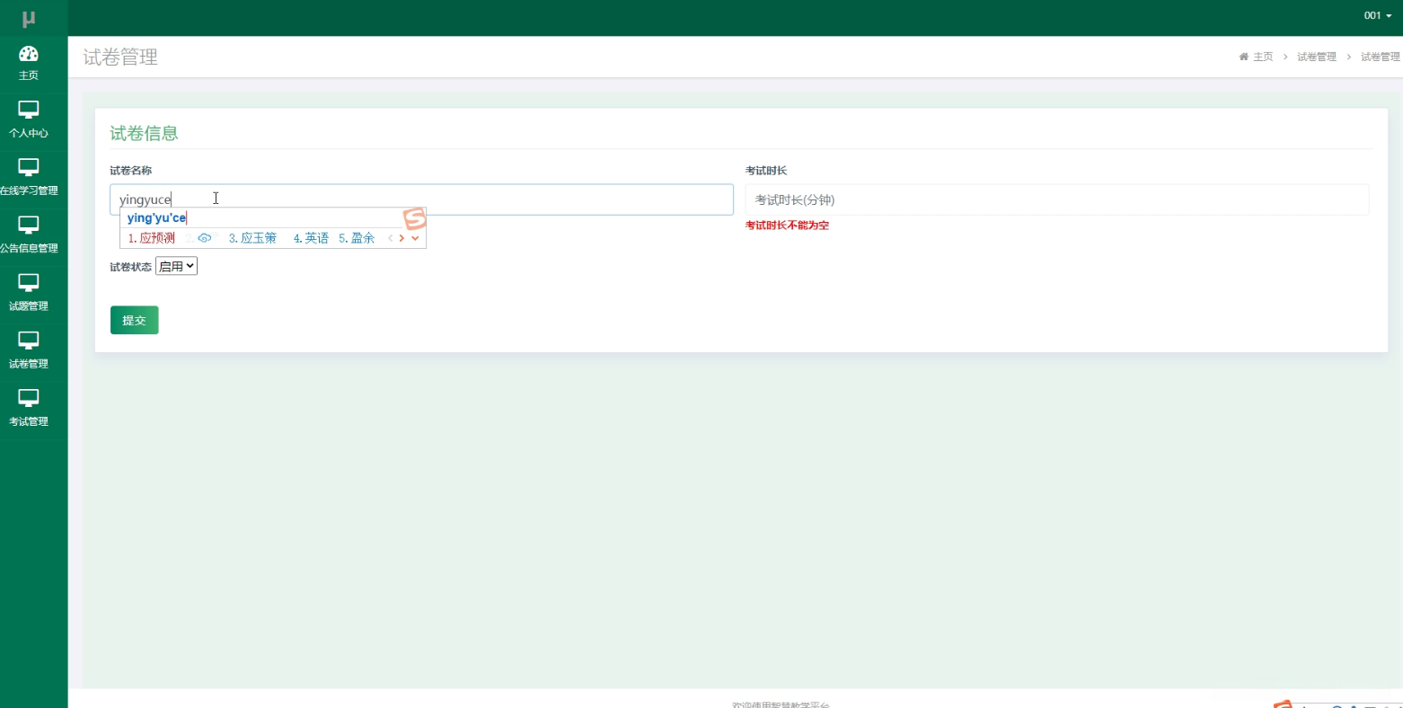Click the 试卷名称 field label

pyautogui.click(x=131, y=171)
